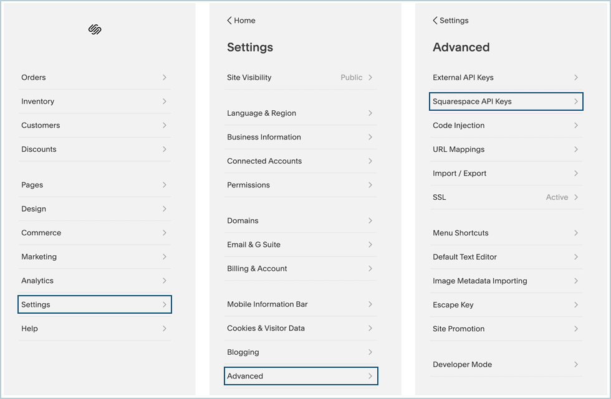
Task: Click the chevron beside Escape Key
Action: click(x=576, y=304)
